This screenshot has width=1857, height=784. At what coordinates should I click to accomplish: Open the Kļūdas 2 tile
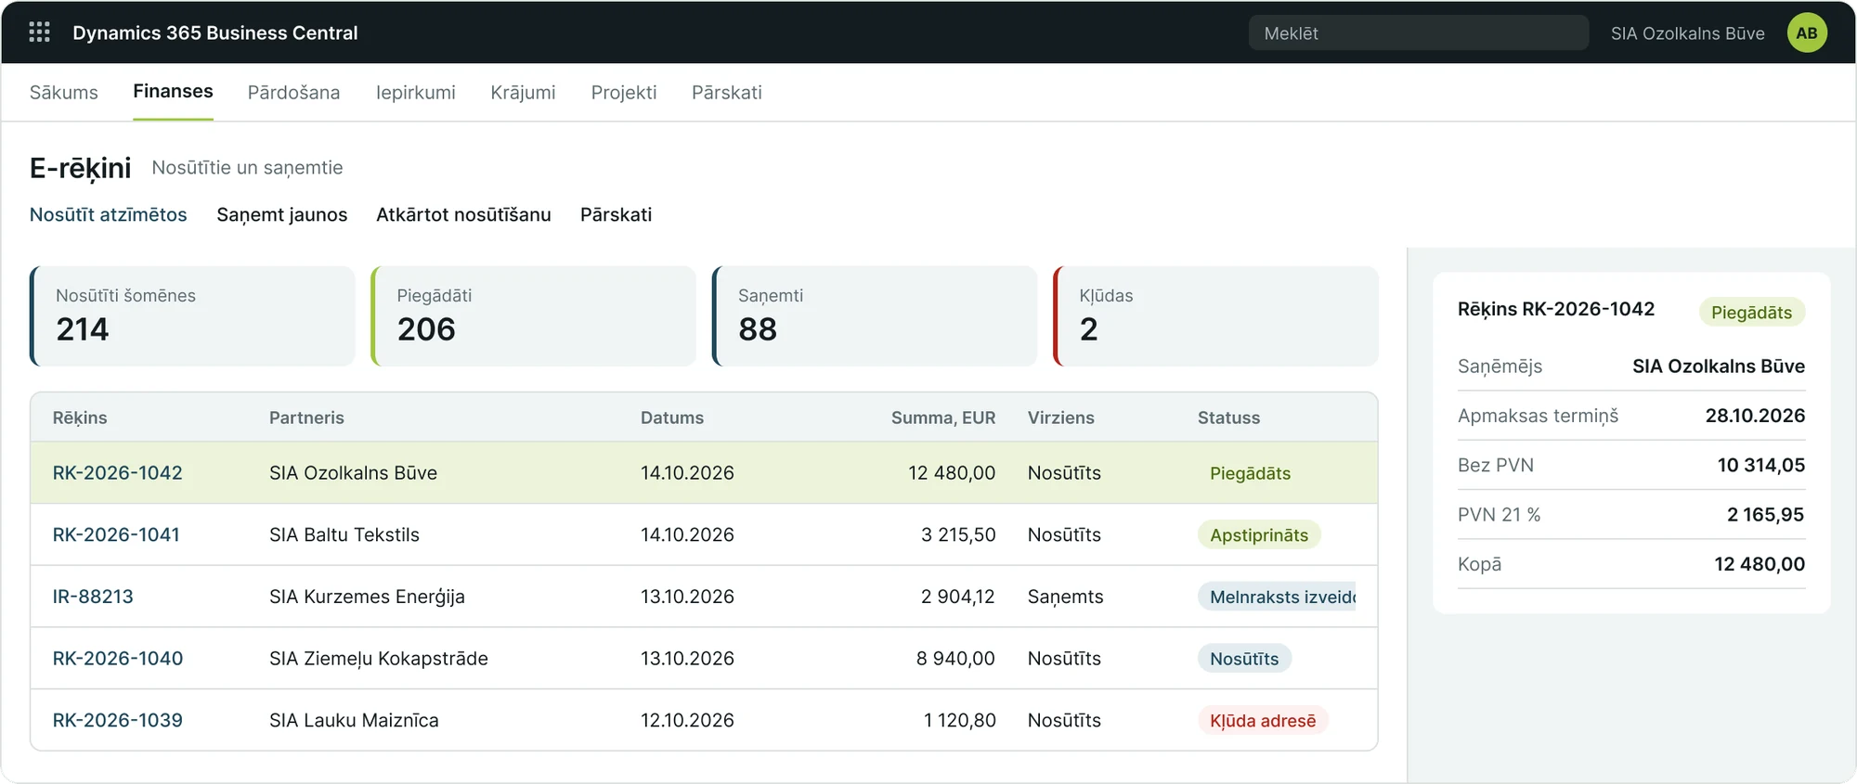coord(1215,316)
